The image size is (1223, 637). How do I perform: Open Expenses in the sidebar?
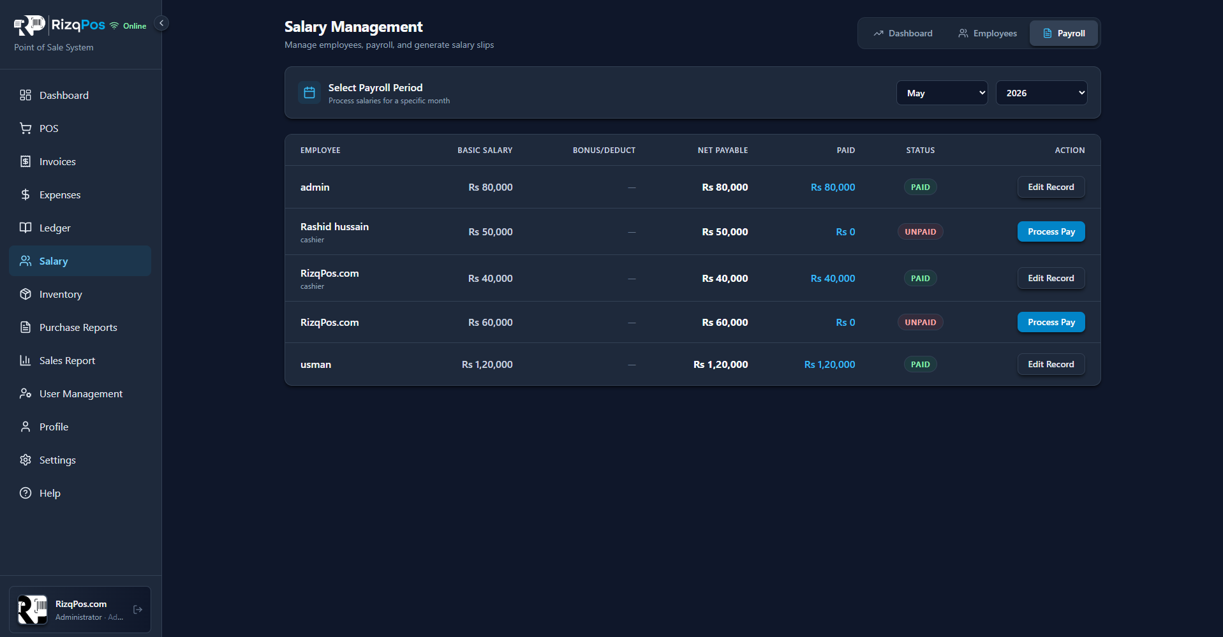(80, 194)
